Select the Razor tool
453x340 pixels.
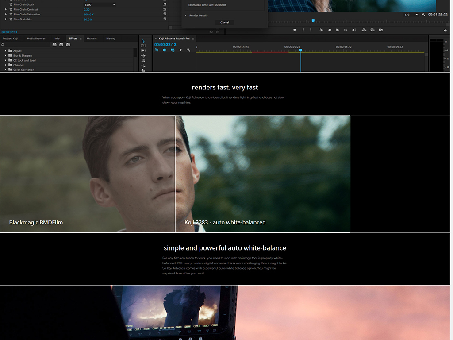tap(143, 70)
